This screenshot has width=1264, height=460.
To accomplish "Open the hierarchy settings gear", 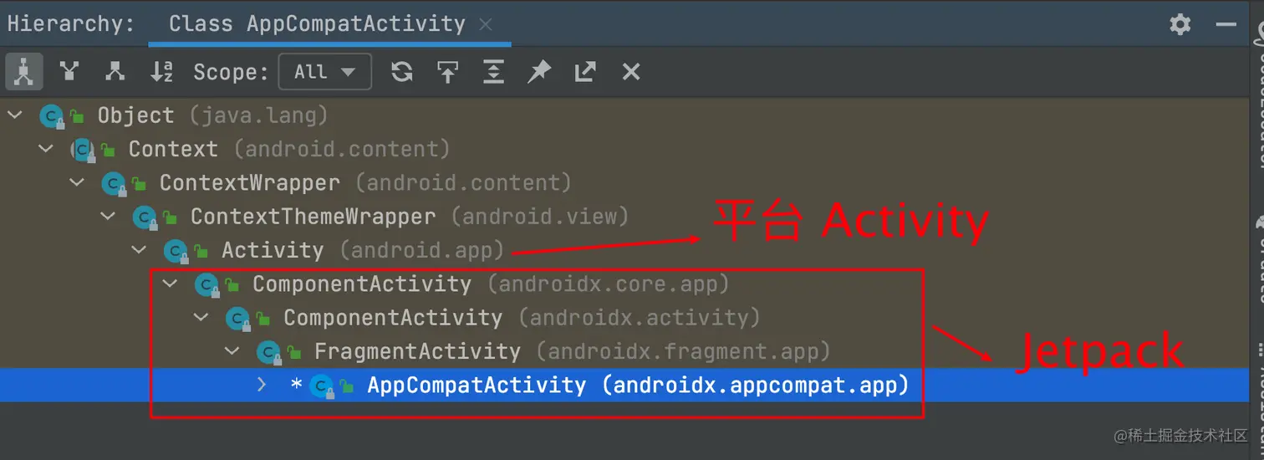I will pos(1180,23).
